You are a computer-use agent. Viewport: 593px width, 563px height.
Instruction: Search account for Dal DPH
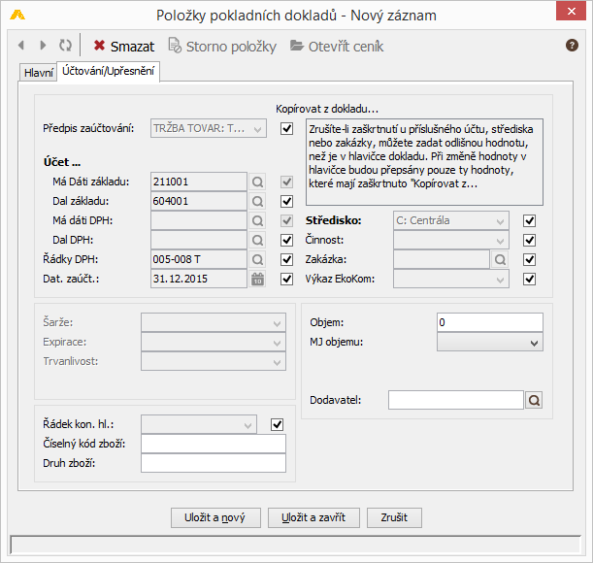[x=257, y=240]
